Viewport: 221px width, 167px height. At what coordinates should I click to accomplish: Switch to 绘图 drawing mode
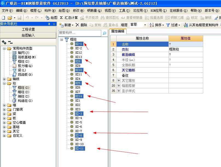pyautogui.click(x=51, y=18)
